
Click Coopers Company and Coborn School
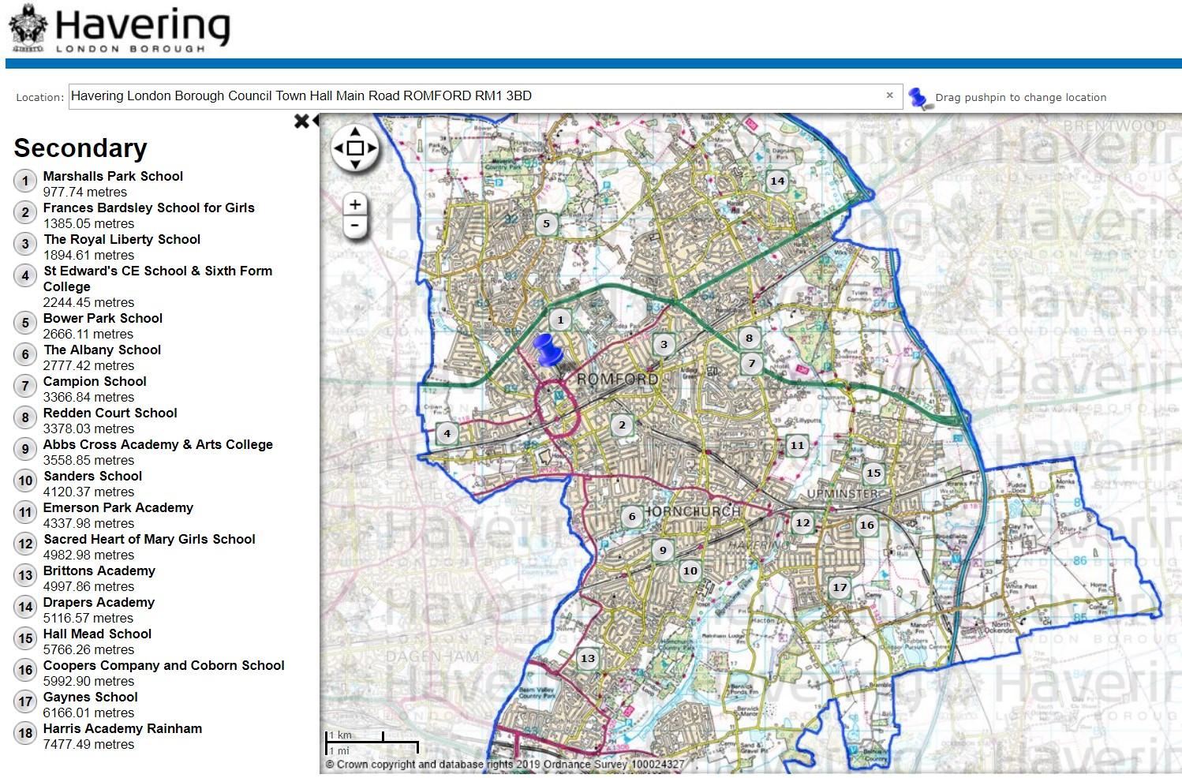tap(164, 665)
